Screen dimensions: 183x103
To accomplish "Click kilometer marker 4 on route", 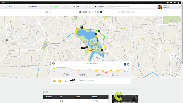I will (x=96, y=34).
